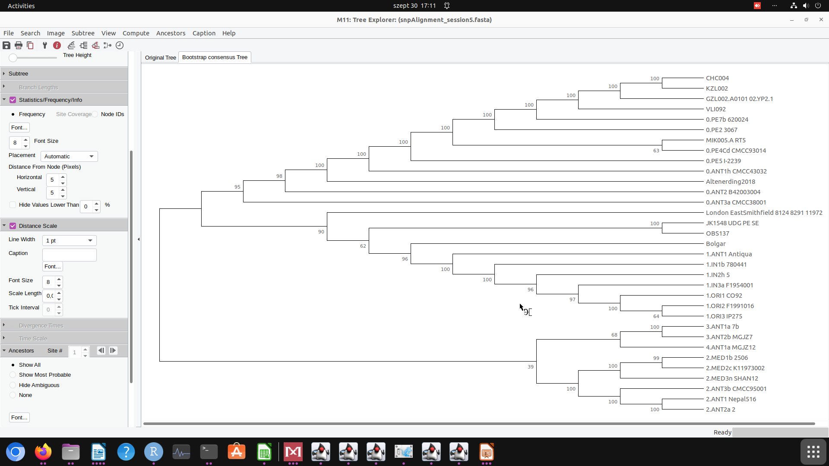Click the clock timetree toolbar icon
This screenshot has width=829, height=466.
120,45
